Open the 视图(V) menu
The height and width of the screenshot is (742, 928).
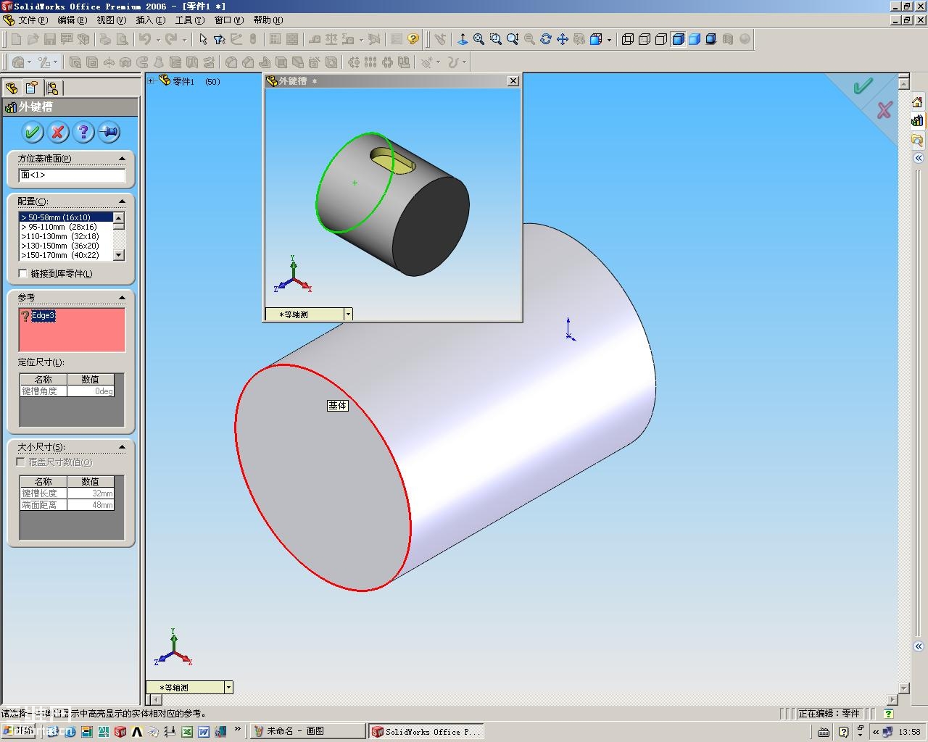coord(111,20)
